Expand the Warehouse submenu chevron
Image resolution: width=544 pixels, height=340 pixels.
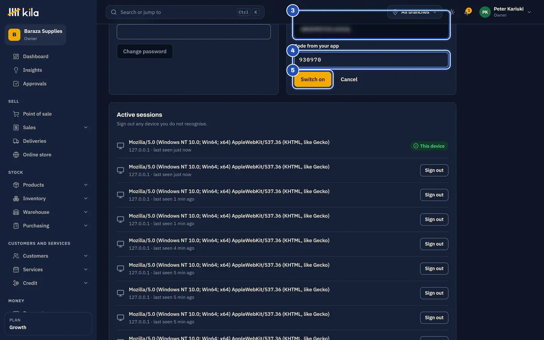86,212
